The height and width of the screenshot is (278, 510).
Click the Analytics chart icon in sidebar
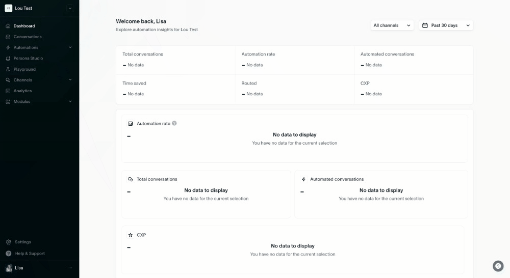[x=8, y=91]
